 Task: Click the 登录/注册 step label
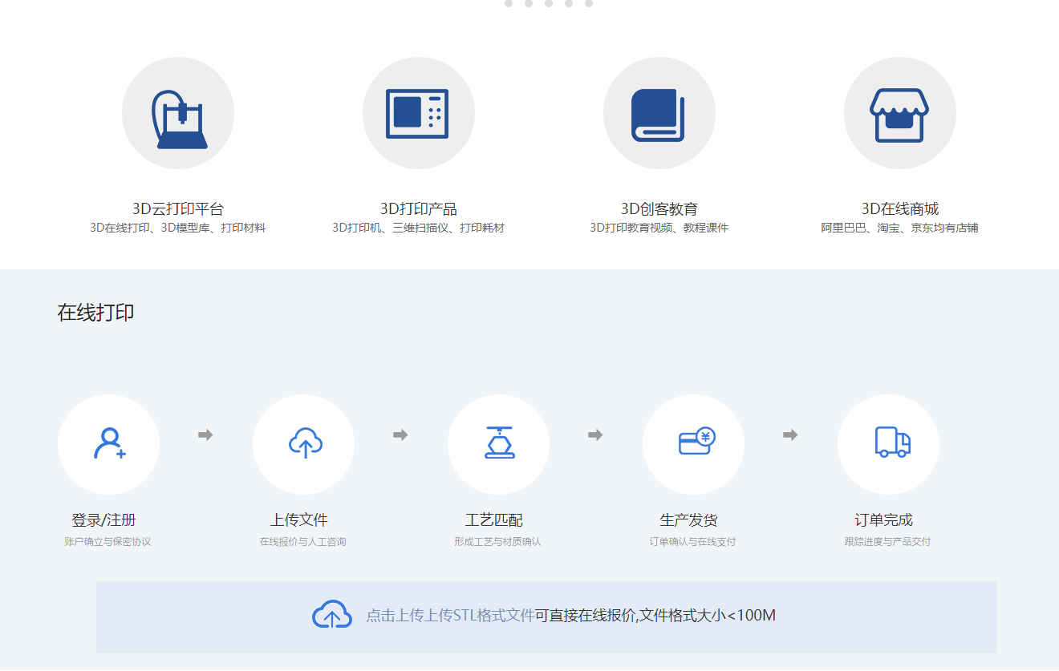(x=104, y=520)
